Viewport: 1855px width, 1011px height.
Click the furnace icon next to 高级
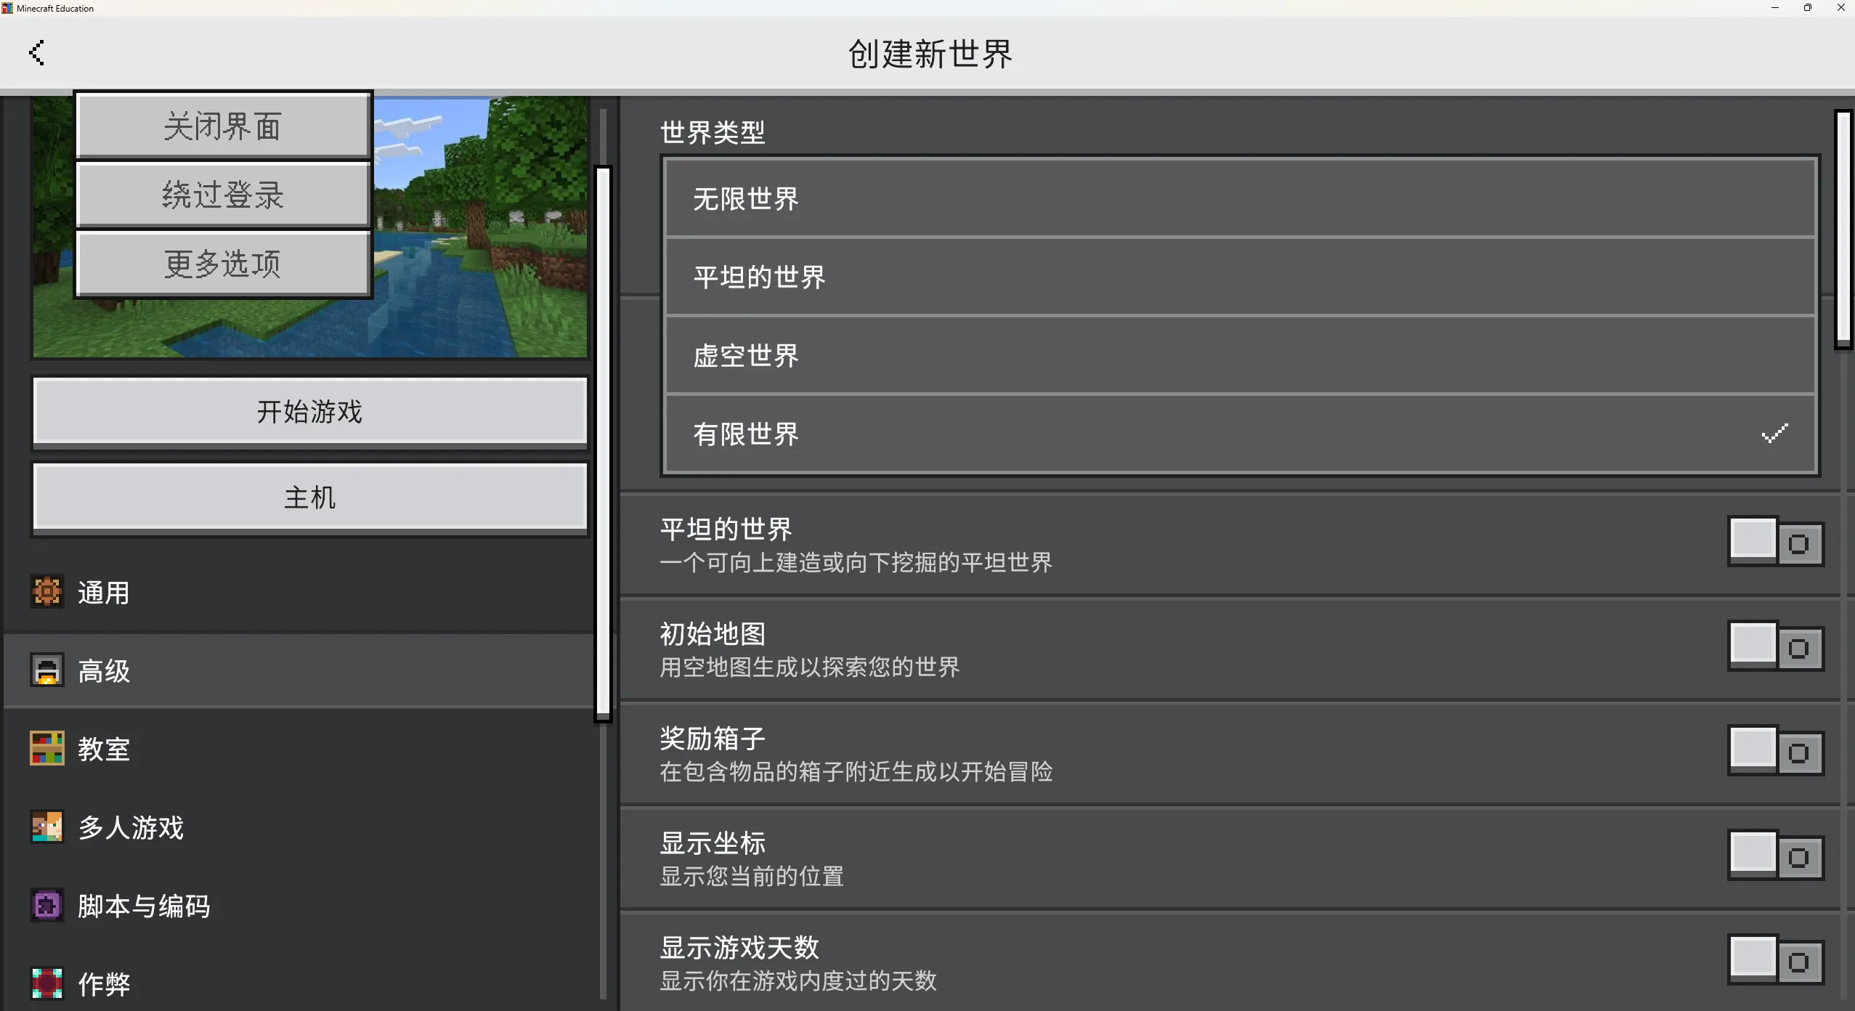[47, 670]
